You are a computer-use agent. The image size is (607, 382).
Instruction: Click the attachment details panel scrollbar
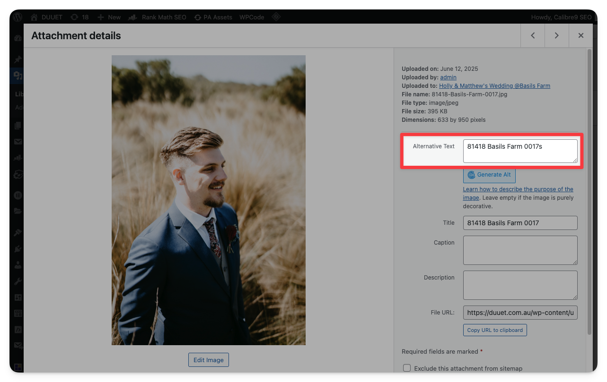[x=589, y=189]
